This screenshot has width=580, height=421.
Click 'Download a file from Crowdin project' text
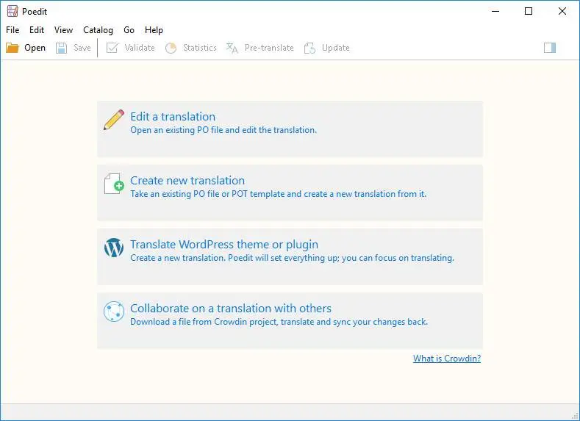[x=279, y=322]
